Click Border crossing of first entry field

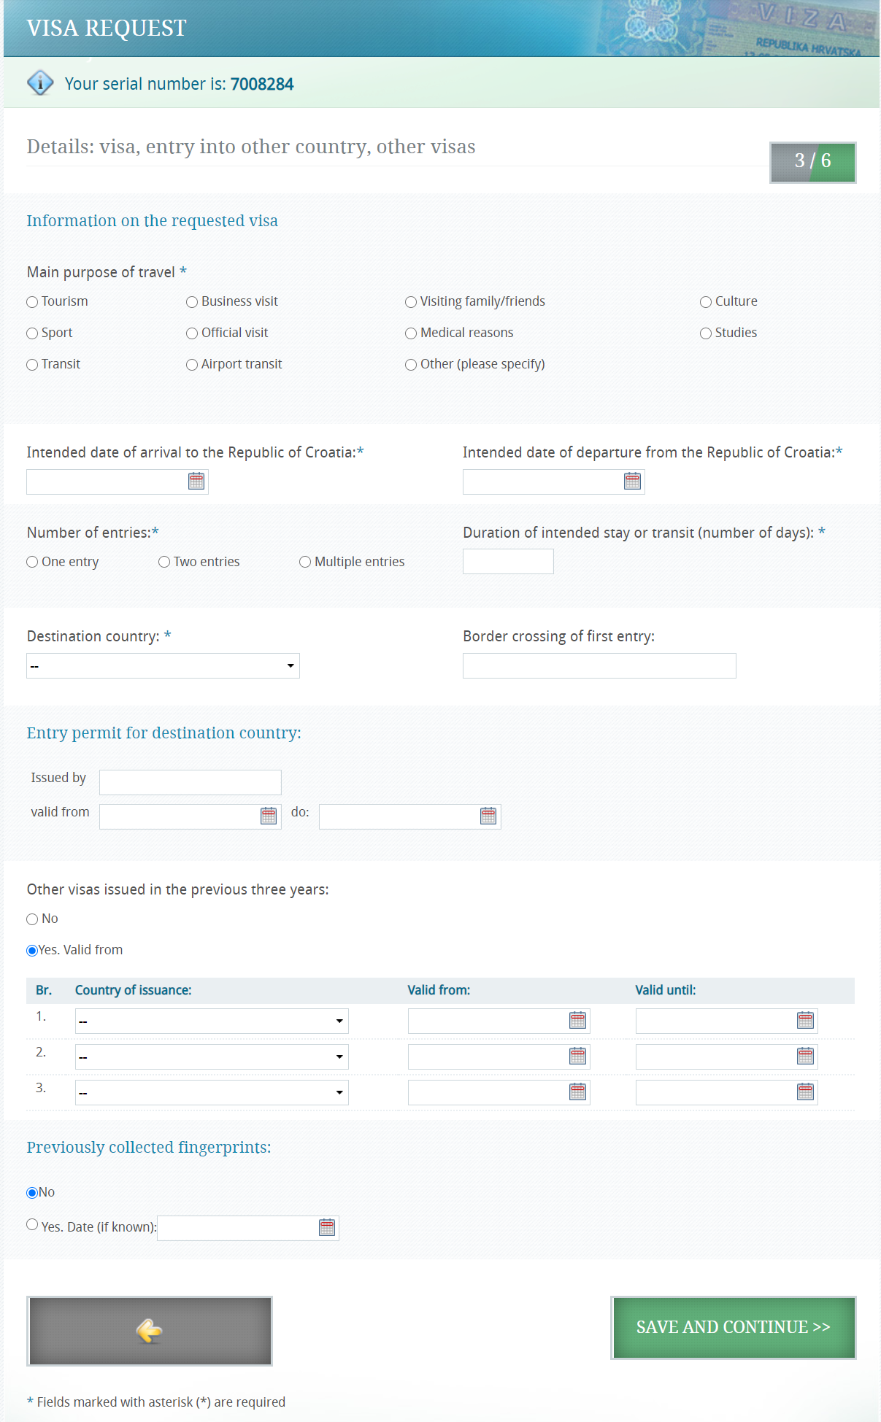click(x=599, y=665)
